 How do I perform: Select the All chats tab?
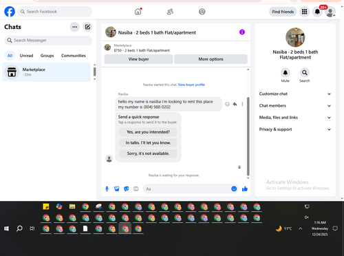[x=10, y=56]
